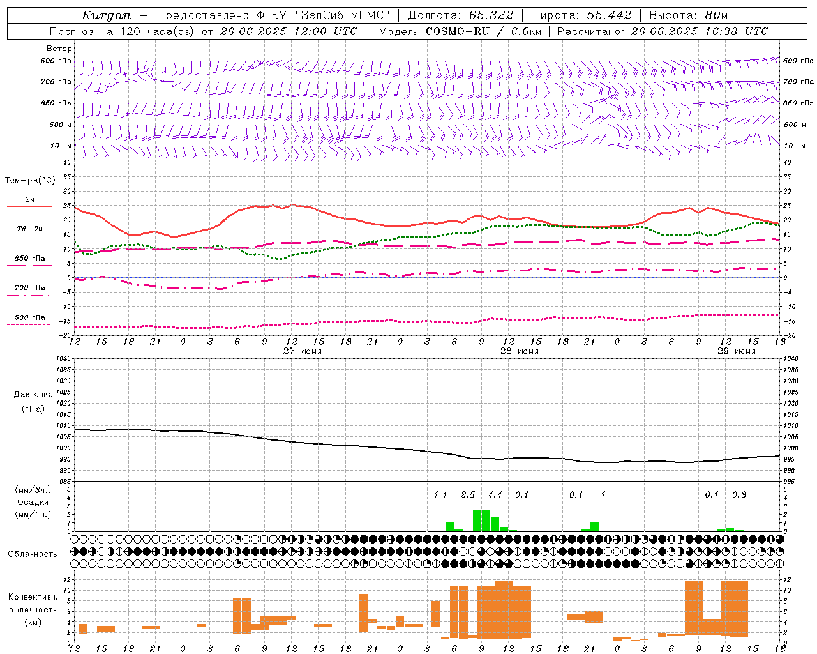Click the '27 июня' date label

point(303,351)
